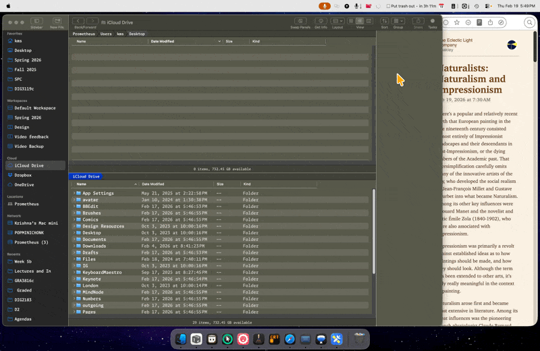The width and height of the screenshot is (540, 351).
Task: Expand the KeyboardMaestro folder disclosure triangle
Action: coord(74,272)
